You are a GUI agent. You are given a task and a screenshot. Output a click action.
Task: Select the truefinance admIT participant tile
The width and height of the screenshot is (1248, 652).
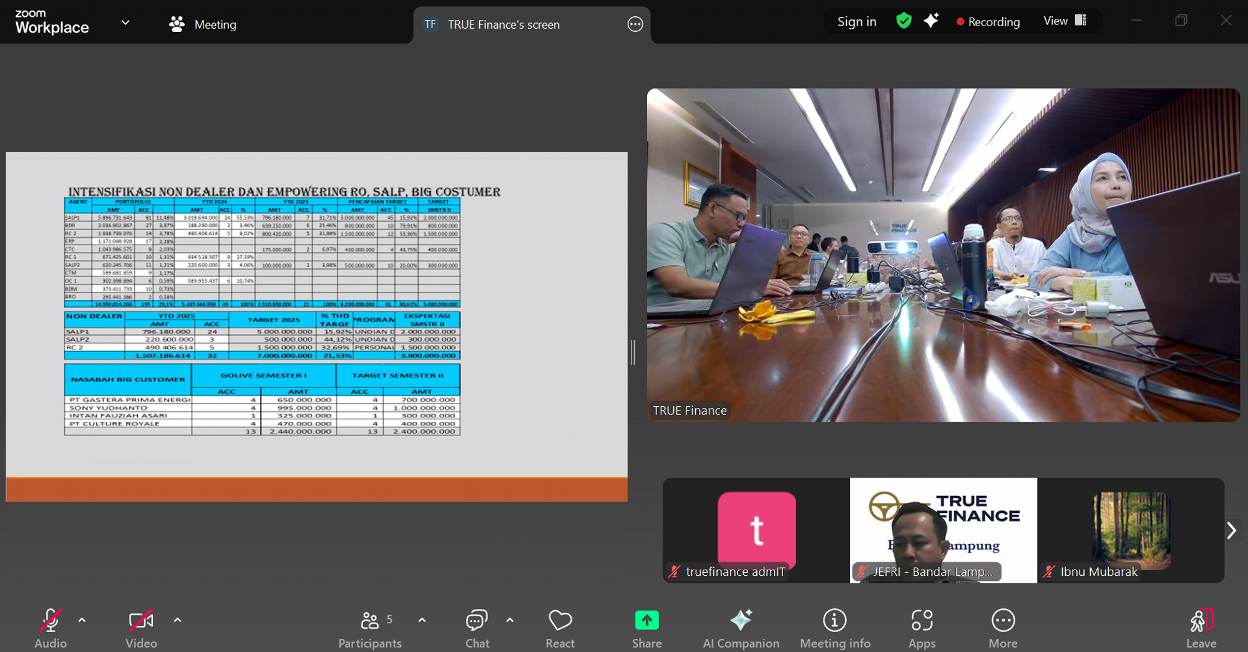pyautogui.click(x=756, y=530)
